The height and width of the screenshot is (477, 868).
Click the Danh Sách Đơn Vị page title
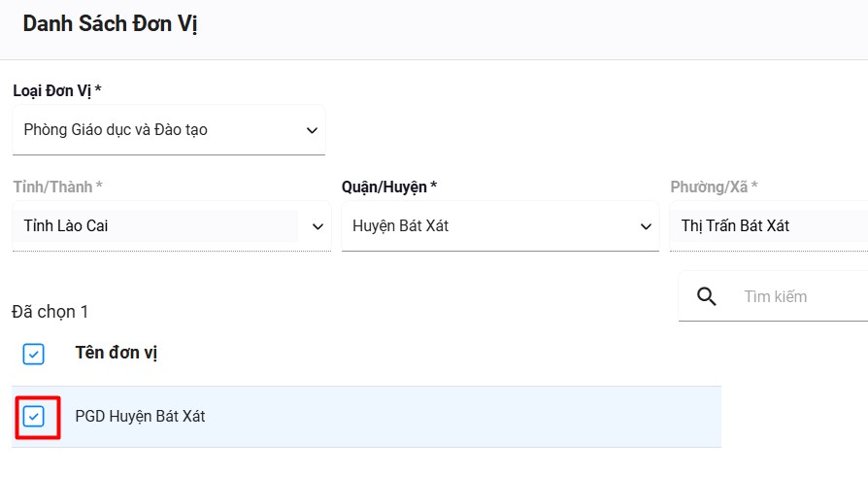point(110,24)
